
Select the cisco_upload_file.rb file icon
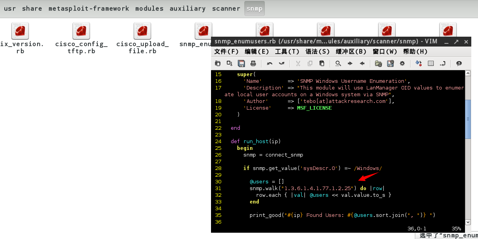coord(142,31)
